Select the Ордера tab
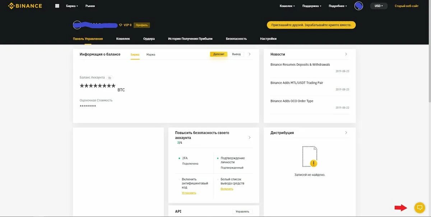This screenshot has height=217, width=431. [x=149, y=39]
